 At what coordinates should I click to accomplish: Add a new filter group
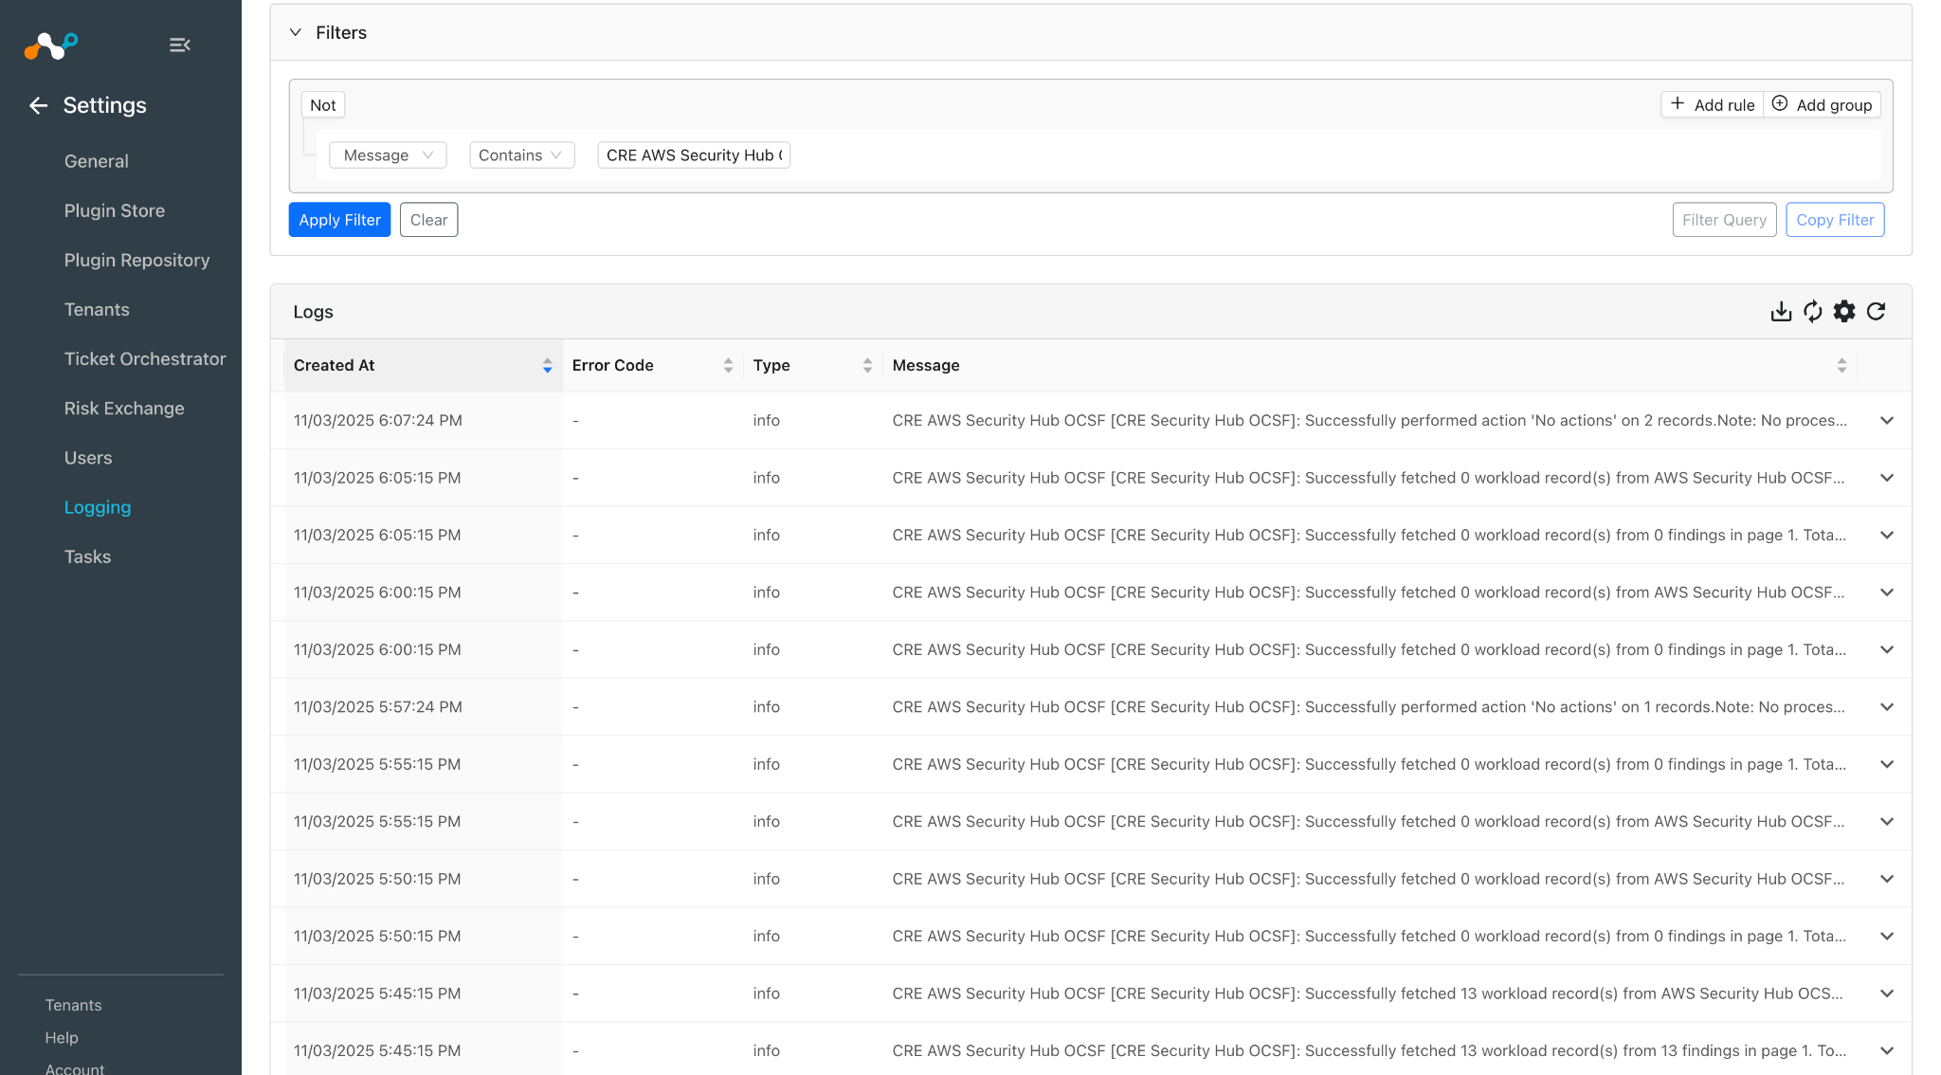(x=1823, y=105)
